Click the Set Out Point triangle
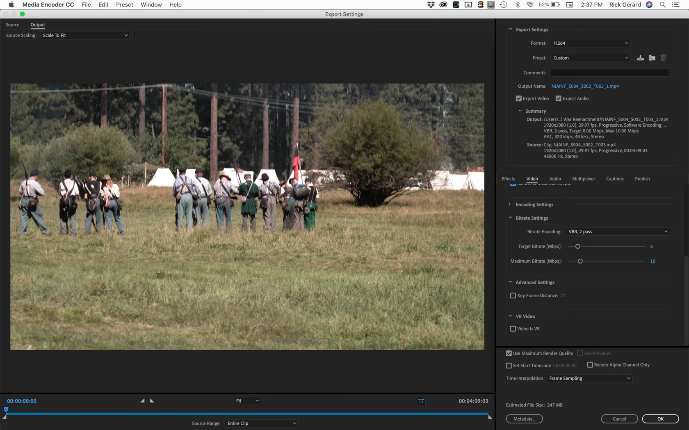 click(x=152, y=400)
